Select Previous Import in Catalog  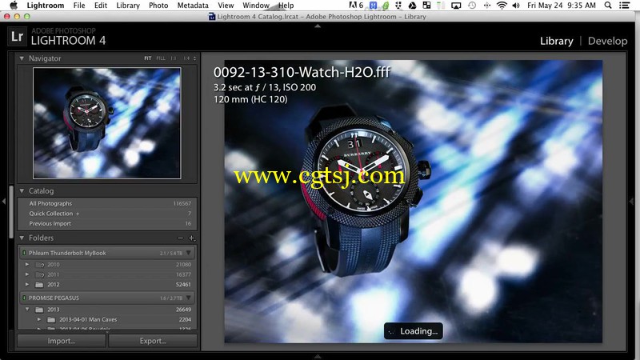click(107, 224)
